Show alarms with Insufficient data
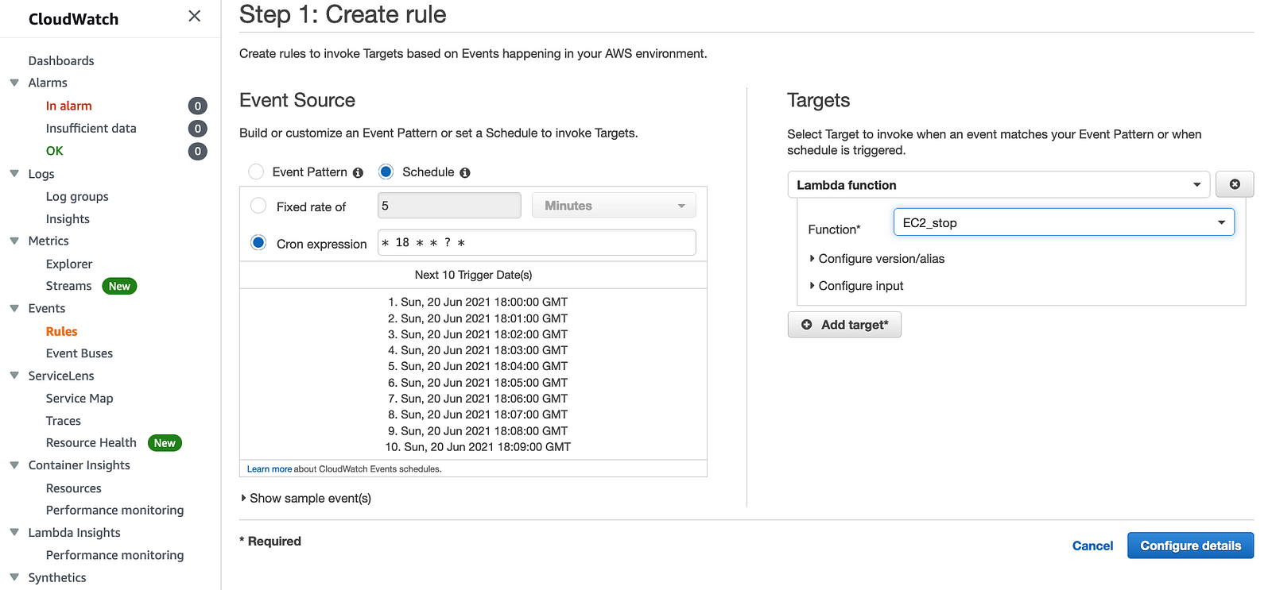This screenshot has width=1272, height=590. click(91, 129)
